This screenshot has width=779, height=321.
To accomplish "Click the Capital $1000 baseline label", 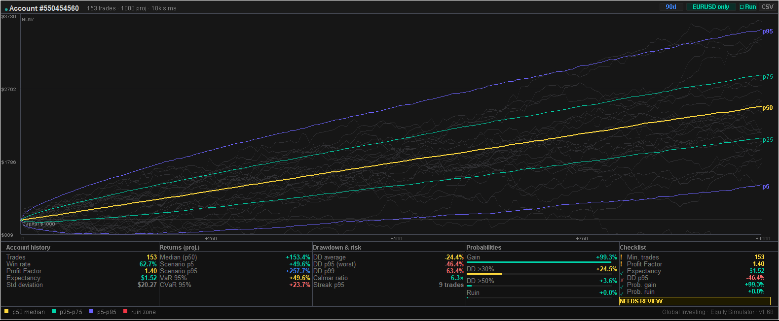I will click(38, 224).
